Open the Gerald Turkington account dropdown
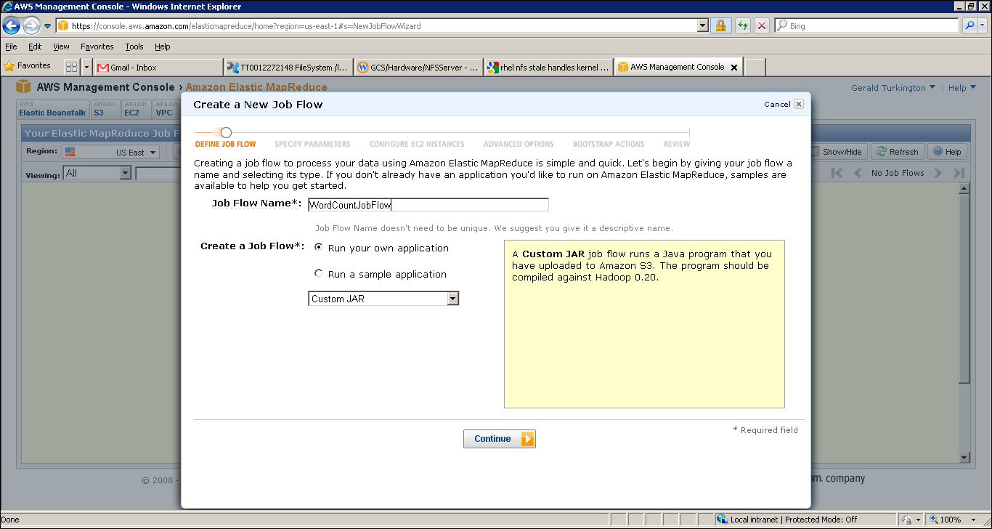992x529 pixels. tap(893, 88)
